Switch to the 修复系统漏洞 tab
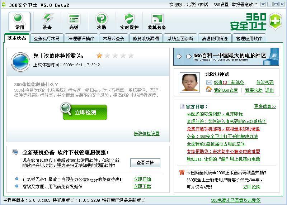The image size is (287, 205). 146,38
